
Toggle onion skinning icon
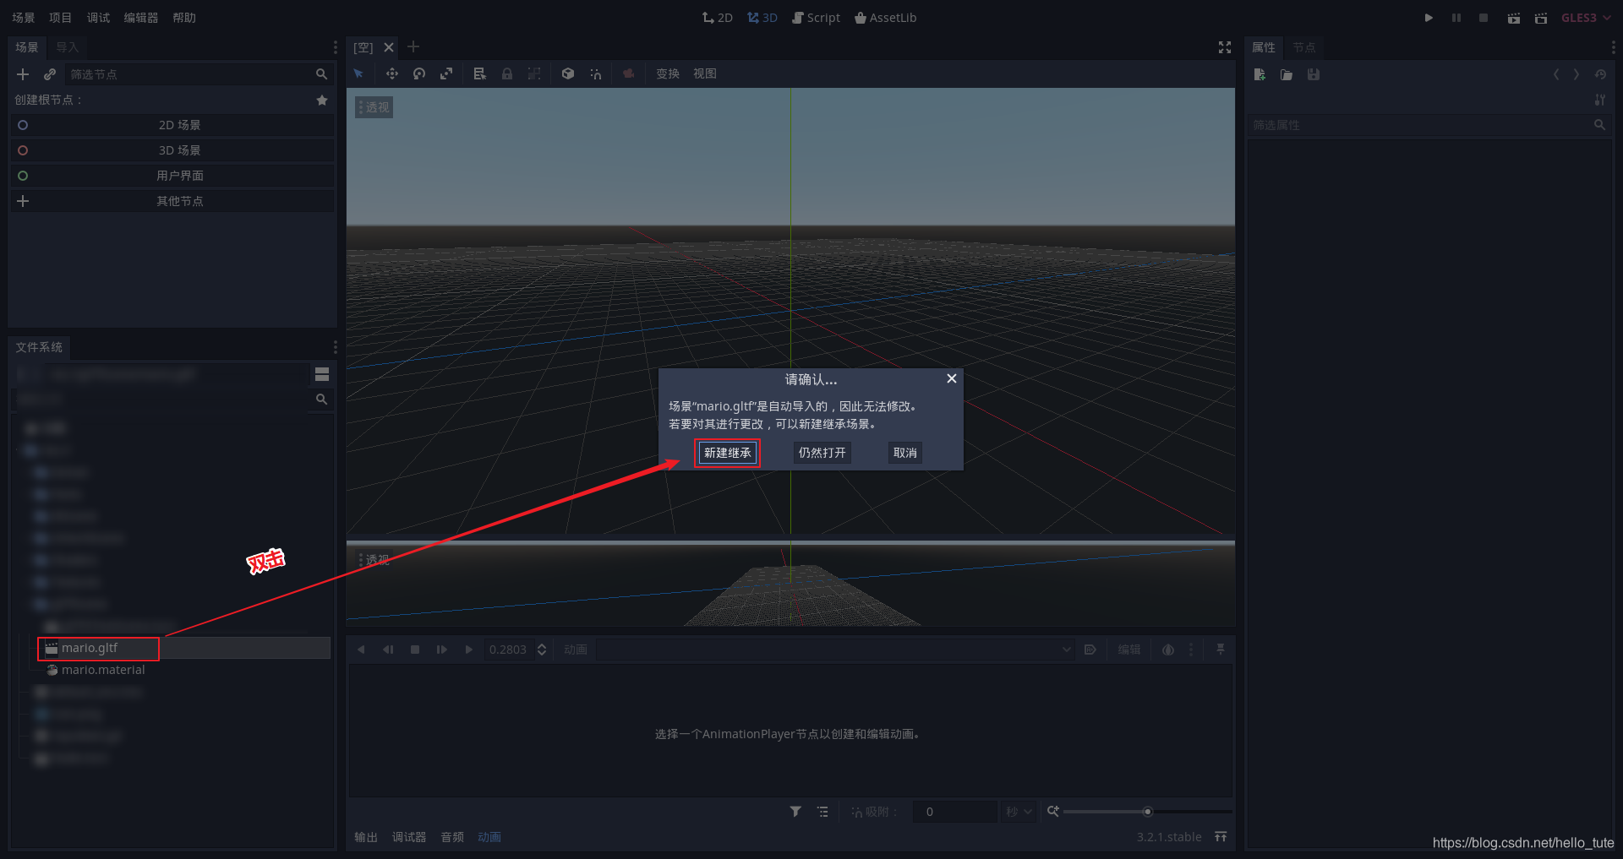[x=1168, y=650]
